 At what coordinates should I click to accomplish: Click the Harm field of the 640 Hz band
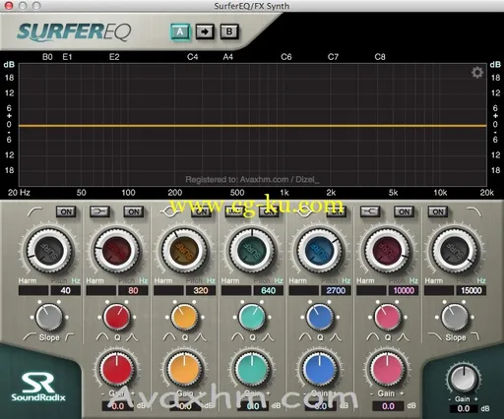(236, 290)
